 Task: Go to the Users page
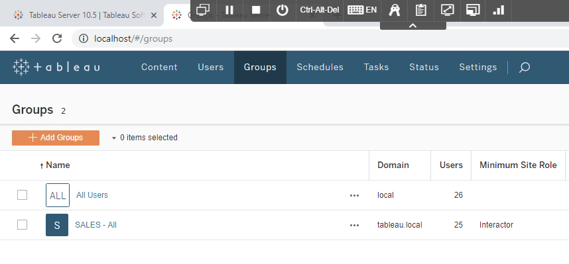click(x=210, y=67)
